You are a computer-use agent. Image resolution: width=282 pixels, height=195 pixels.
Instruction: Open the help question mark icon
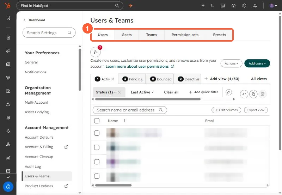(x=233, y=6)
